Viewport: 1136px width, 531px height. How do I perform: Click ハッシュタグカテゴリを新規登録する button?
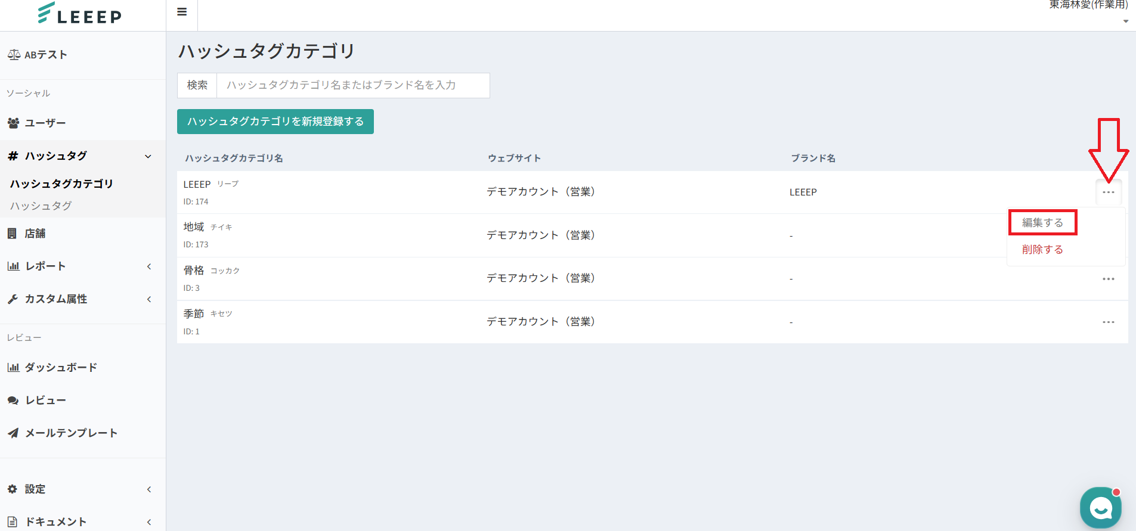276,122
